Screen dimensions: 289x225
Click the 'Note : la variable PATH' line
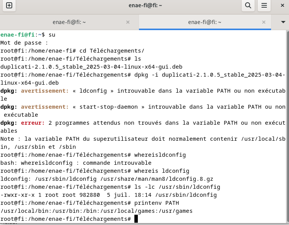[143, 143]
